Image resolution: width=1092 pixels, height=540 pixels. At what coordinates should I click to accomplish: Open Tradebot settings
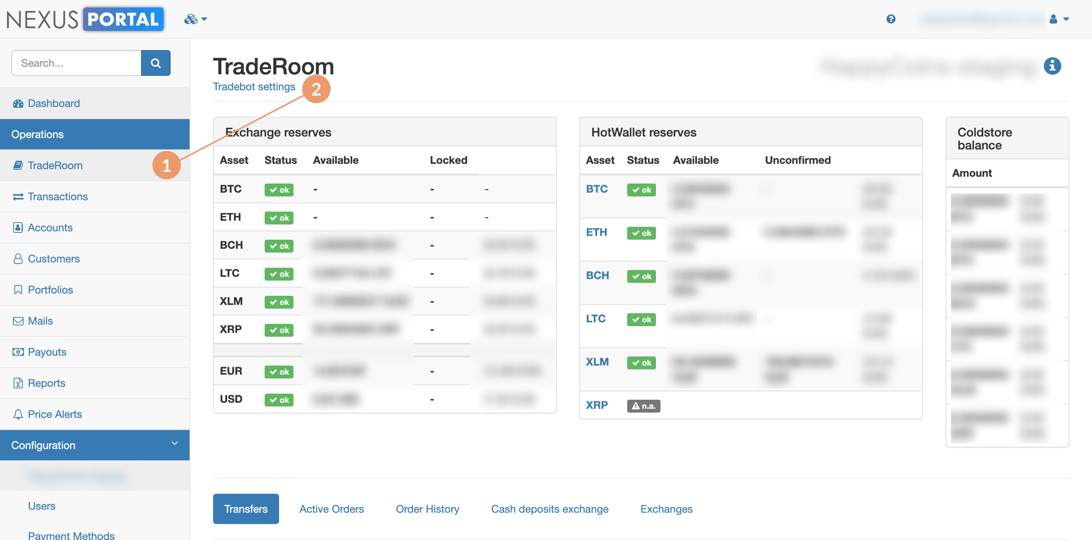pyautogui.click(x=254, y=86)
